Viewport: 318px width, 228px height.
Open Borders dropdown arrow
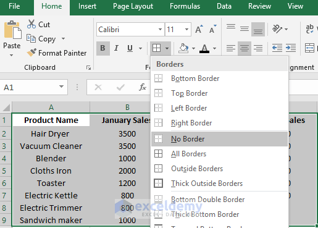(167, 48)
